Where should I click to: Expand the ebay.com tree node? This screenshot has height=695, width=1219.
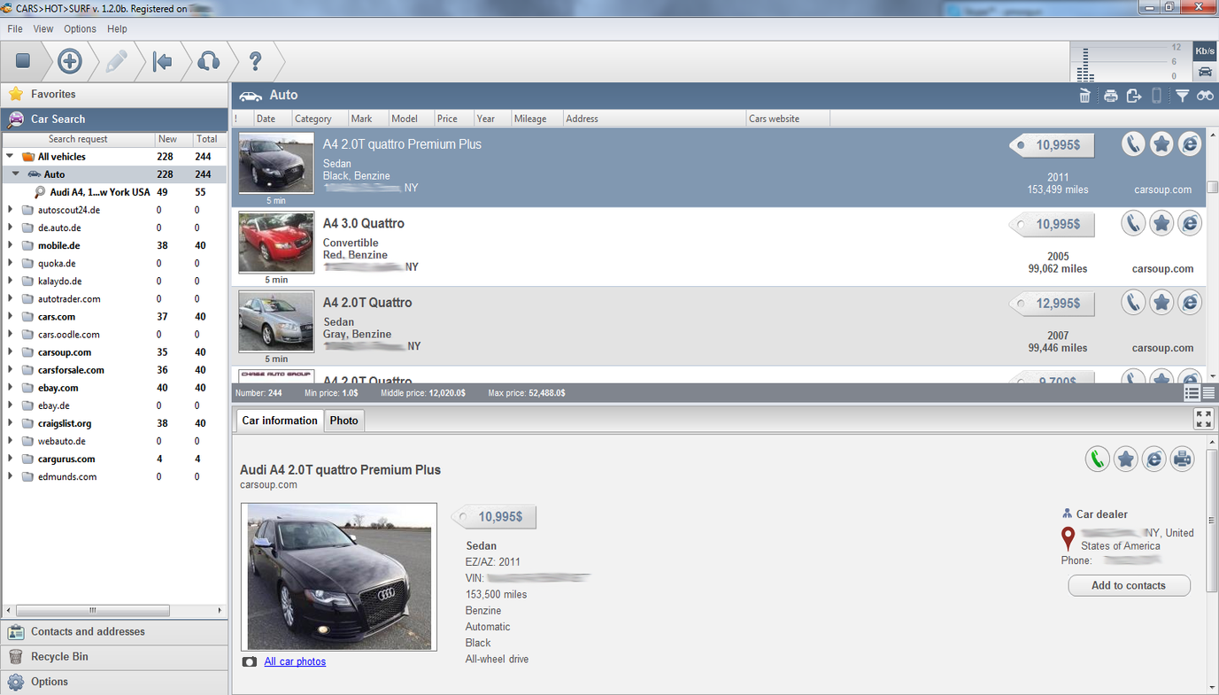pos(10,387)
